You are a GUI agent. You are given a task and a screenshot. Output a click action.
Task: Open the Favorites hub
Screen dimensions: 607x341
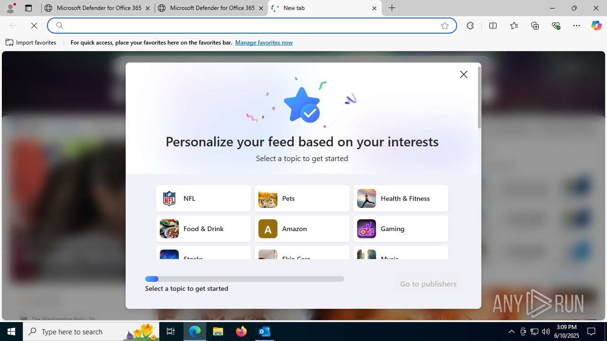514,26
